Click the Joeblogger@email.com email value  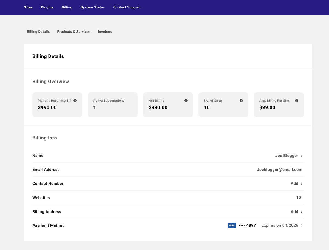click(x=280, y=170)
